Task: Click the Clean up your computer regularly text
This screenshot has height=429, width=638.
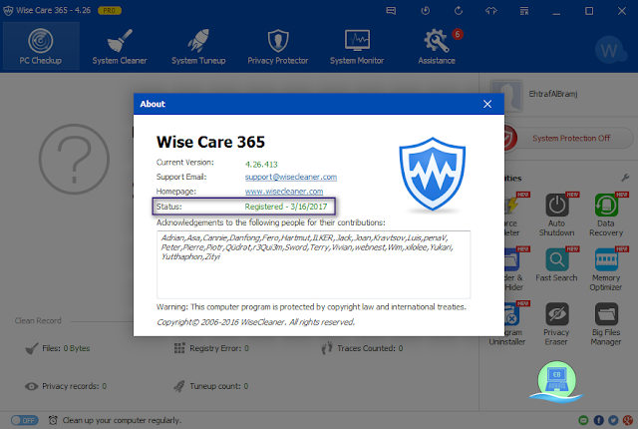Action: (122, 420)
